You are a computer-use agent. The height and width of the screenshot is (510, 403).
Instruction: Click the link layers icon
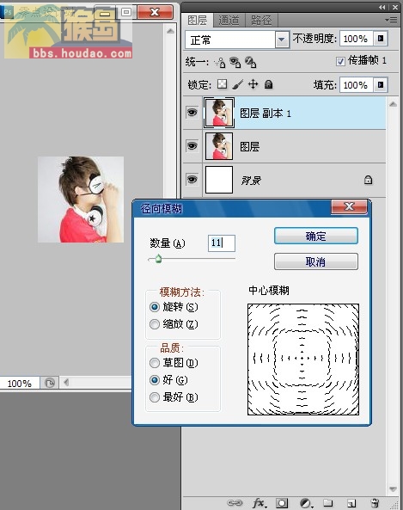235,503
